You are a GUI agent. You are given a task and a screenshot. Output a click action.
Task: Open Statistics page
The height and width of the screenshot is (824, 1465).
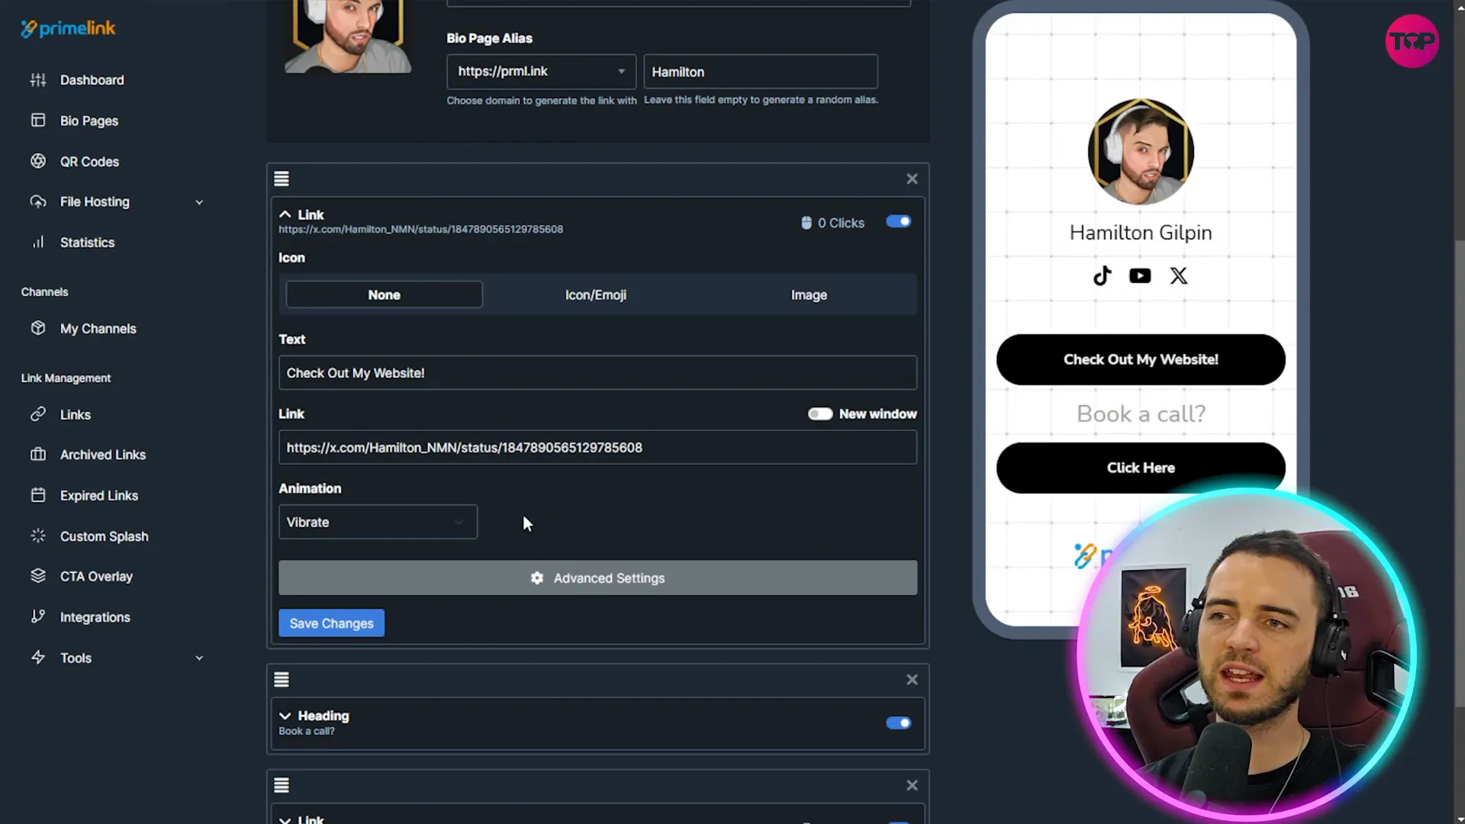point(87,243)
